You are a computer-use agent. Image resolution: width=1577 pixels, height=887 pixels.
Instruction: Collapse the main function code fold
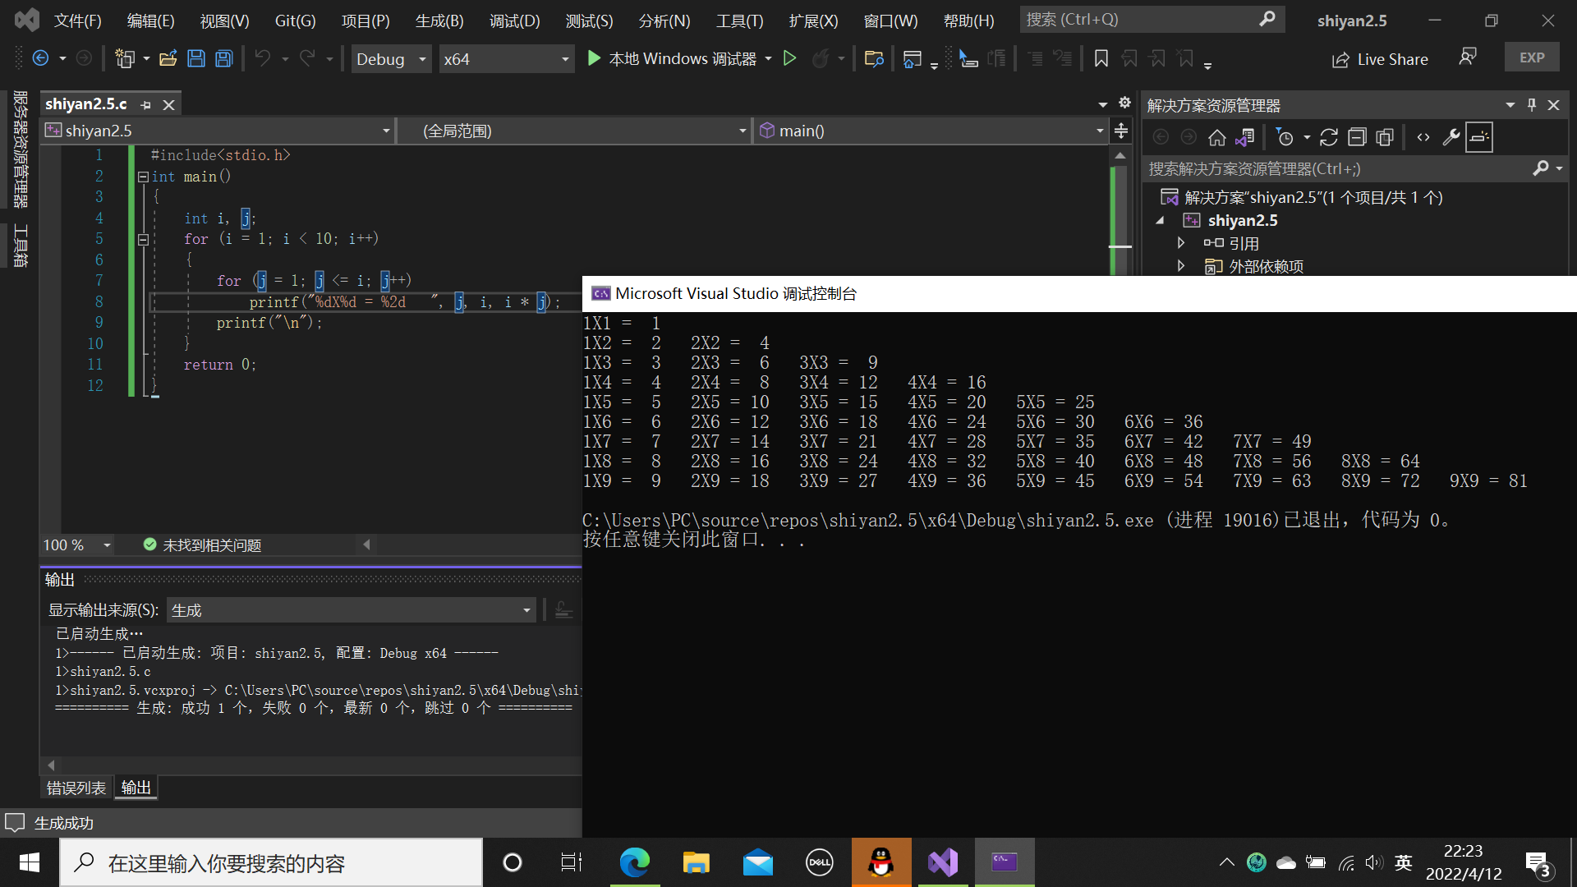point(143,177)
